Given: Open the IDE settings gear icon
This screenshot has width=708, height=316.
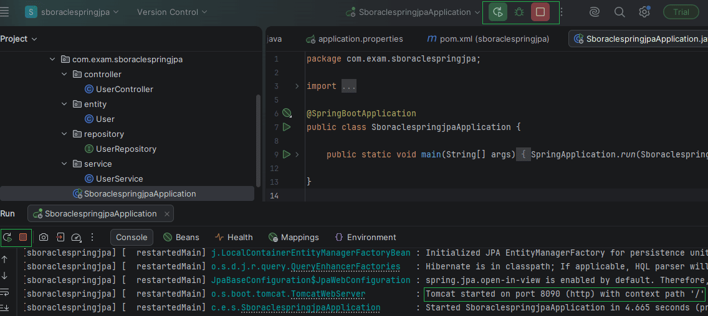Looking at the screenshot, I should tap(644, 12).
